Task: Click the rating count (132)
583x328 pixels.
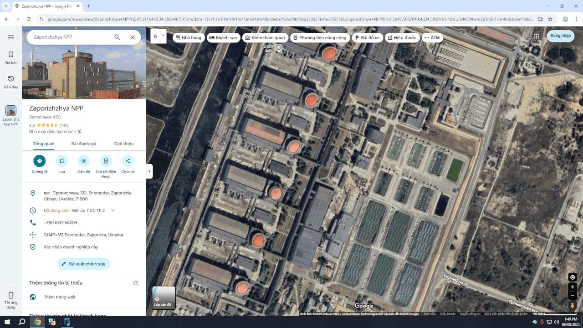Action: 64,126
